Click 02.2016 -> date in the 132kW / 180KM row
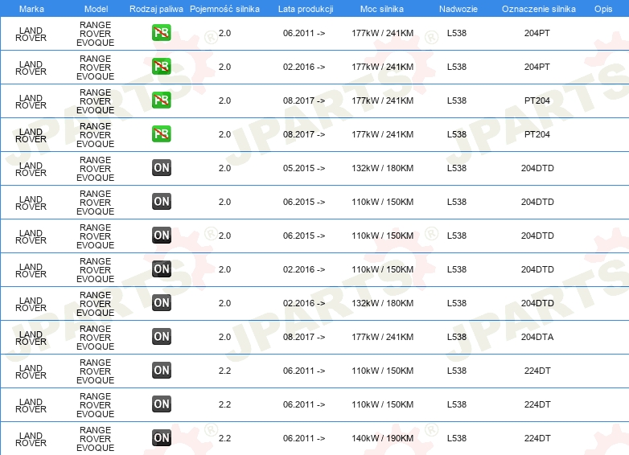629x455 pixels. 304,303
